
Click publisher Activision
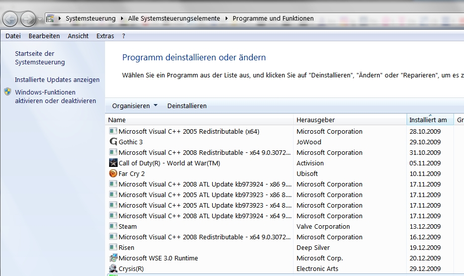click(310, 163)
